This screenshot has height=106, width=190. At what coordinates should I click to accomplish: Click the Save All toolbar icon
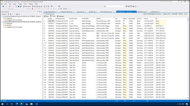21,6
